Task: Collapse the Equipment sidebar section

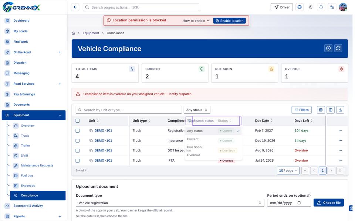Action: click(x=60, y=115)
